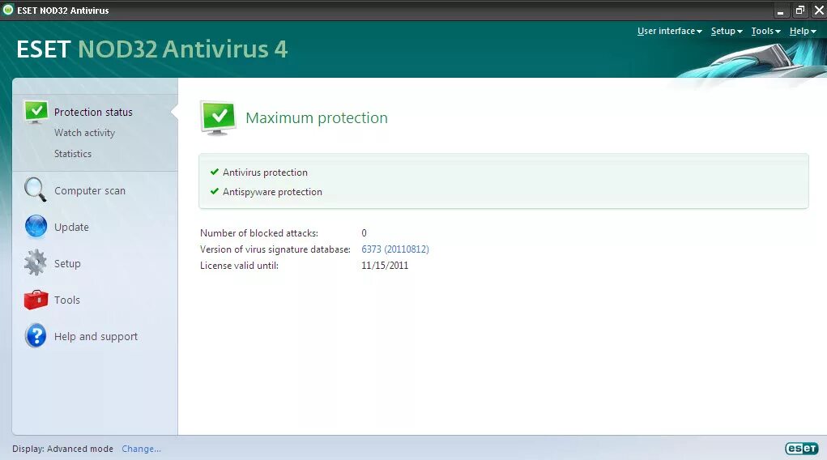Click the Number of blocked attacks label

click(x=259, y=233)
